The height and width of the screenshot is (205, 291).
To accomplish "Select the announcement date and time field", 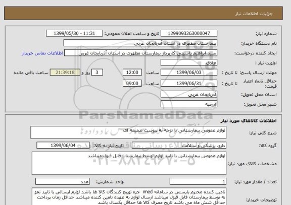I will [x=74, y=33].
